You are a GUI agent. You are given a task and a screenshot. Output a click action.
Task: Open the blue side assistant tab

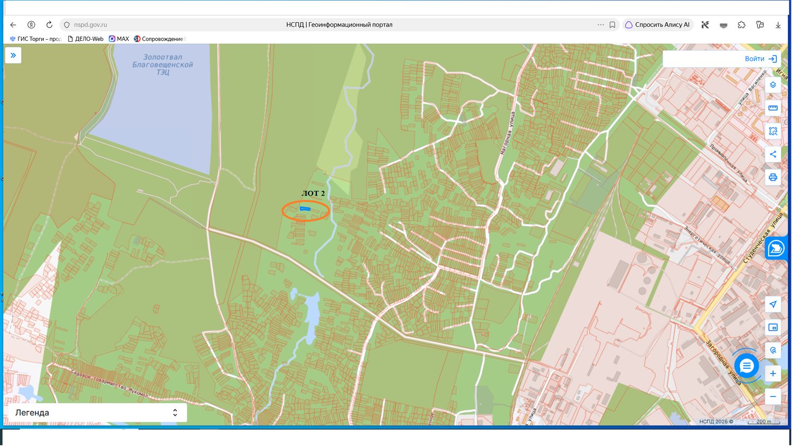pos(776,248)
